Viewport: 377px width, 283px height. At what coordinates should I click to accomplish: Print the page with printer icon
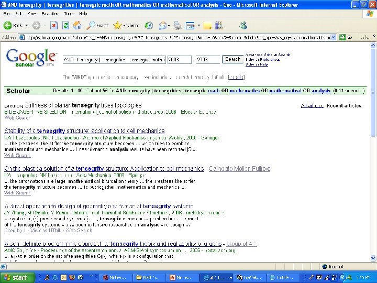pyautogui.click(x=177, y=25)
